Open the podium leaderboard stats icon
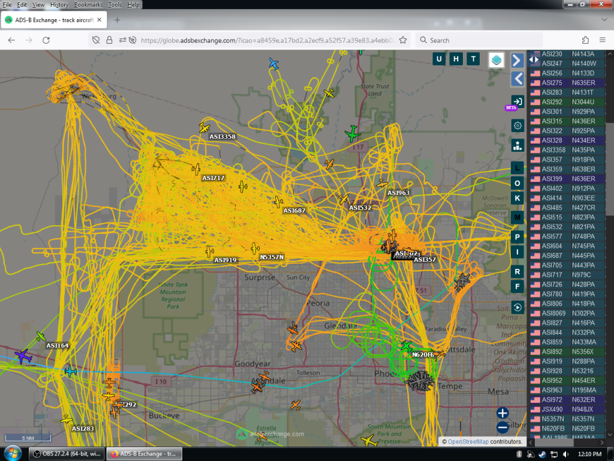 [517, 145]
